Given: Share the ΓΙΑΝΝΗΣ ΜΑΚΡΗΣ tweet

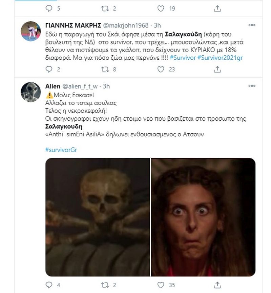Looking at the screenshot, I should point(217,70).
